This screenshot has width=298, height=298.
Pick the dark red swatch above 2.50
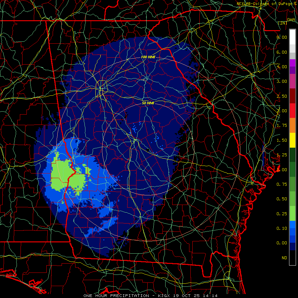(x=292, y=96)
